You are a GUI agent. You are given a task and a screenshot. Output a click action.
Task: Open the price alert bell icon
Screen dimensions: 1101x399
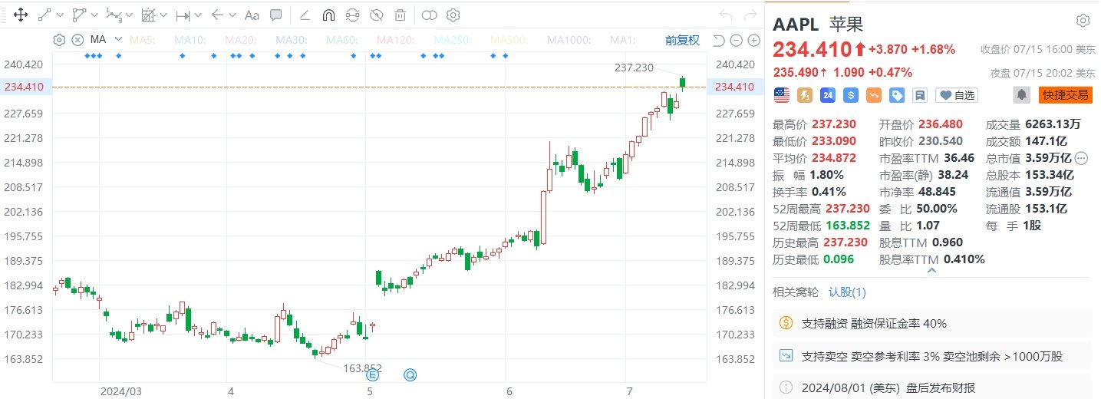coord(1021,95)
